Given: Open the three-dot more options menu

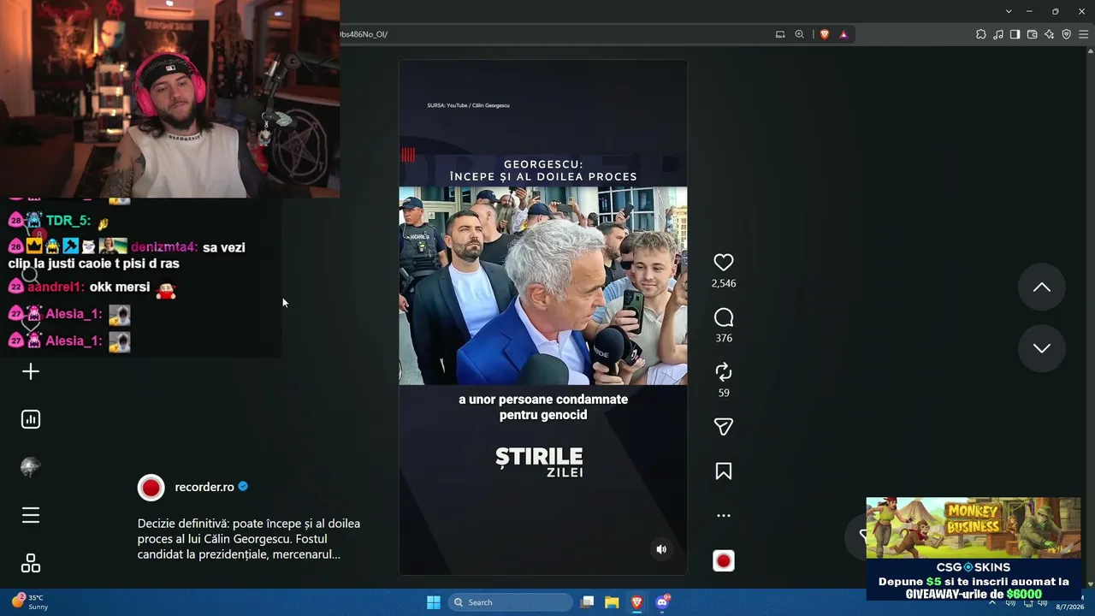Looking at the screenshot, I should (724, 516).
